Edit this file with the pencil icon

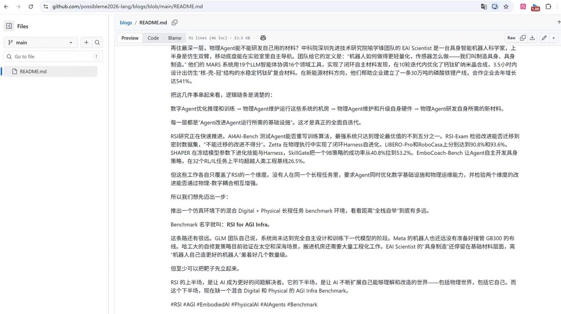tap(544, 38)
